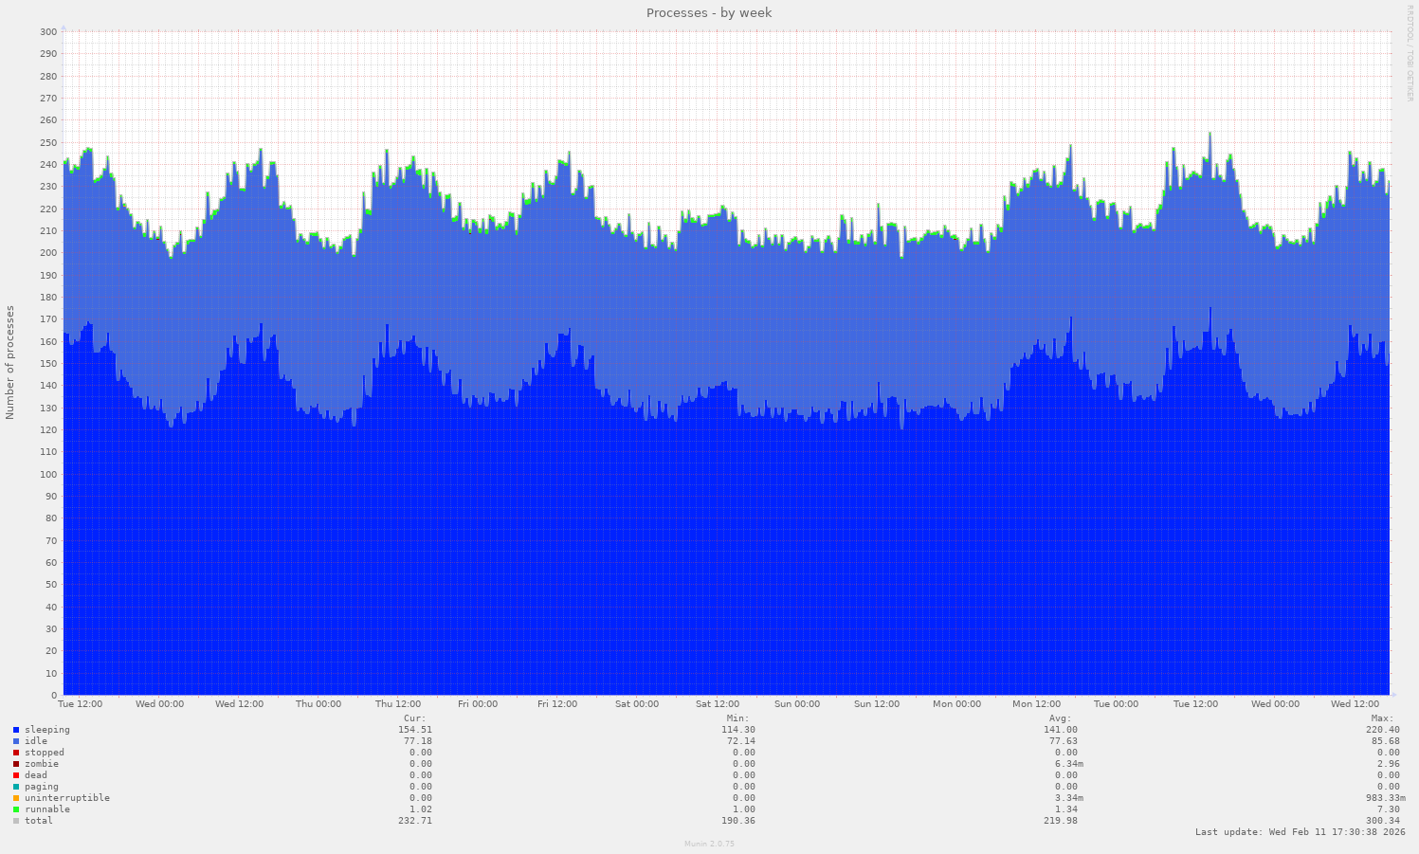Screen dimensions: 1419x854
Task: Click the blue sleeping legend color square
Action: point(16,730)
